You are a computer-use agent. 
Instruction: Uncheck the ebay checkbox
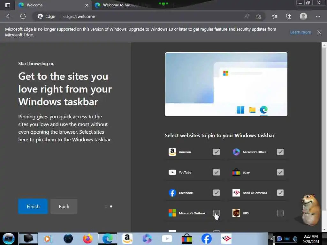coord(280,172)
